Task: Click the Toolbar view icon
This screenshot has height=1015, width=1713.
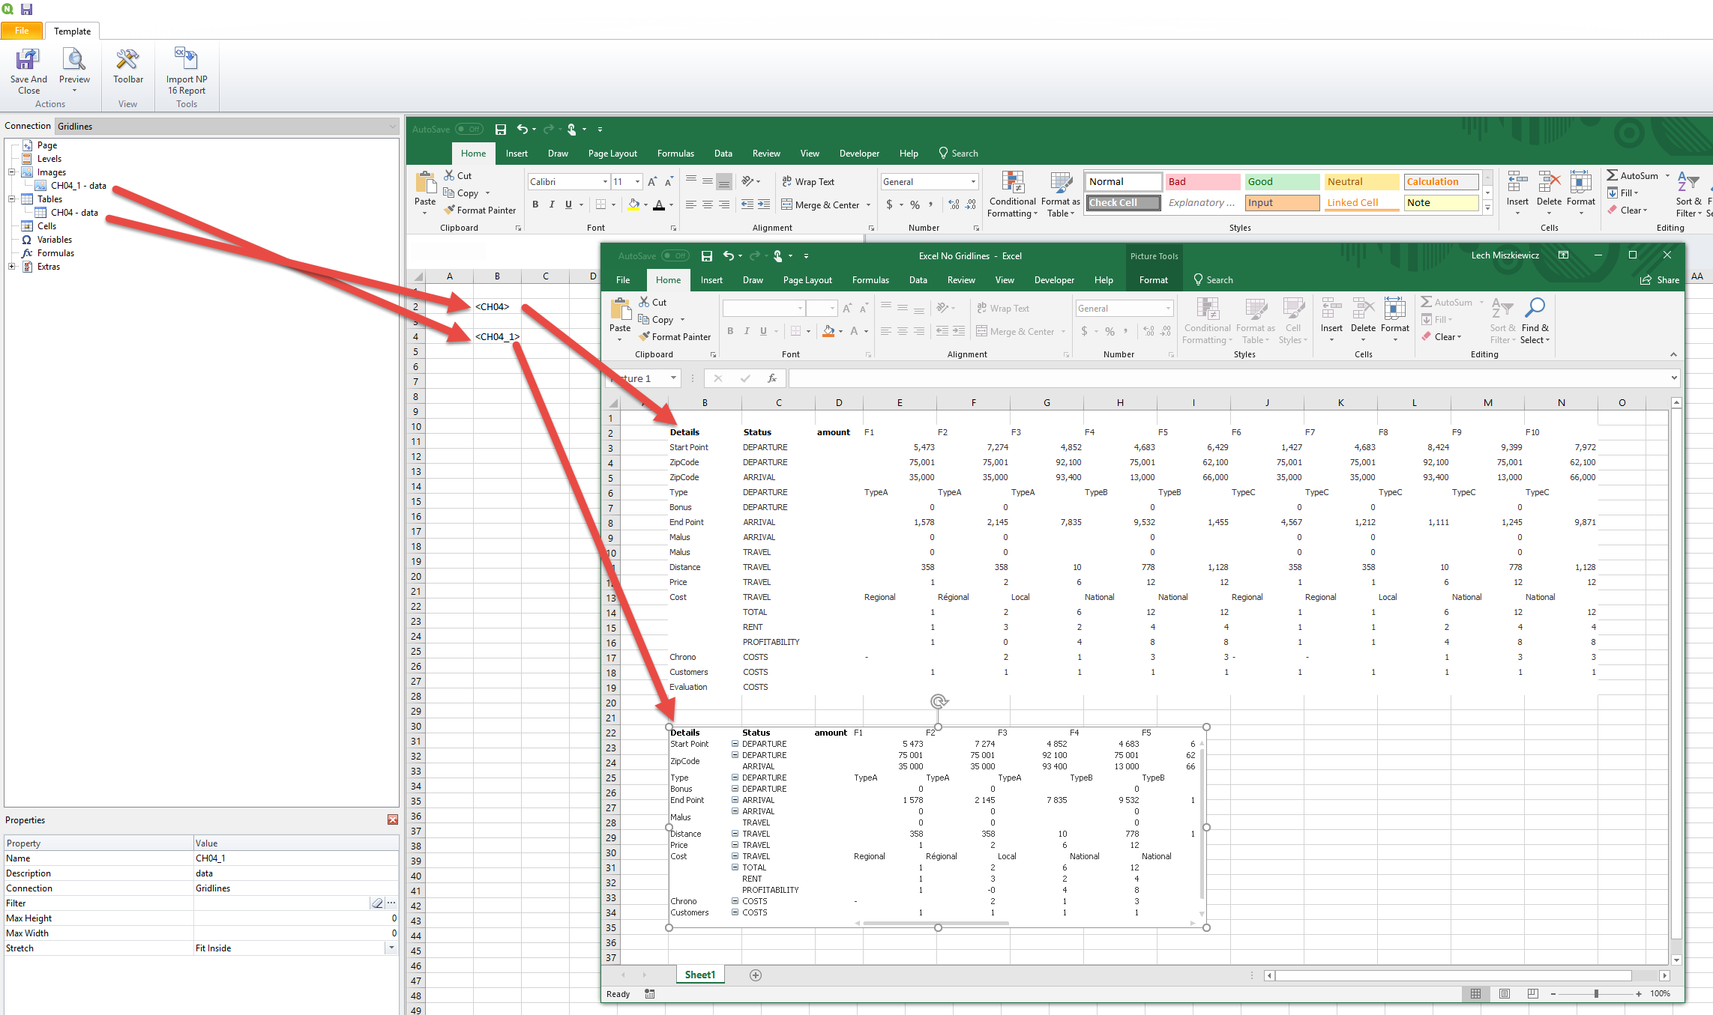Action: (128, 67)
